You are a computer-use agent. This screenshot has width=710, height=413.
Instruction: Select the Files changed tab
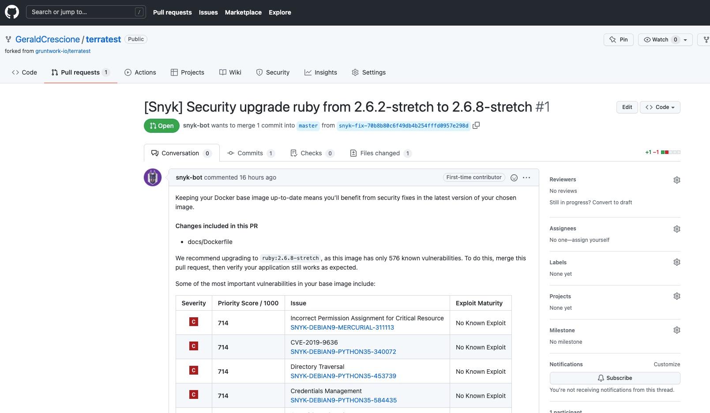point(380,153)
